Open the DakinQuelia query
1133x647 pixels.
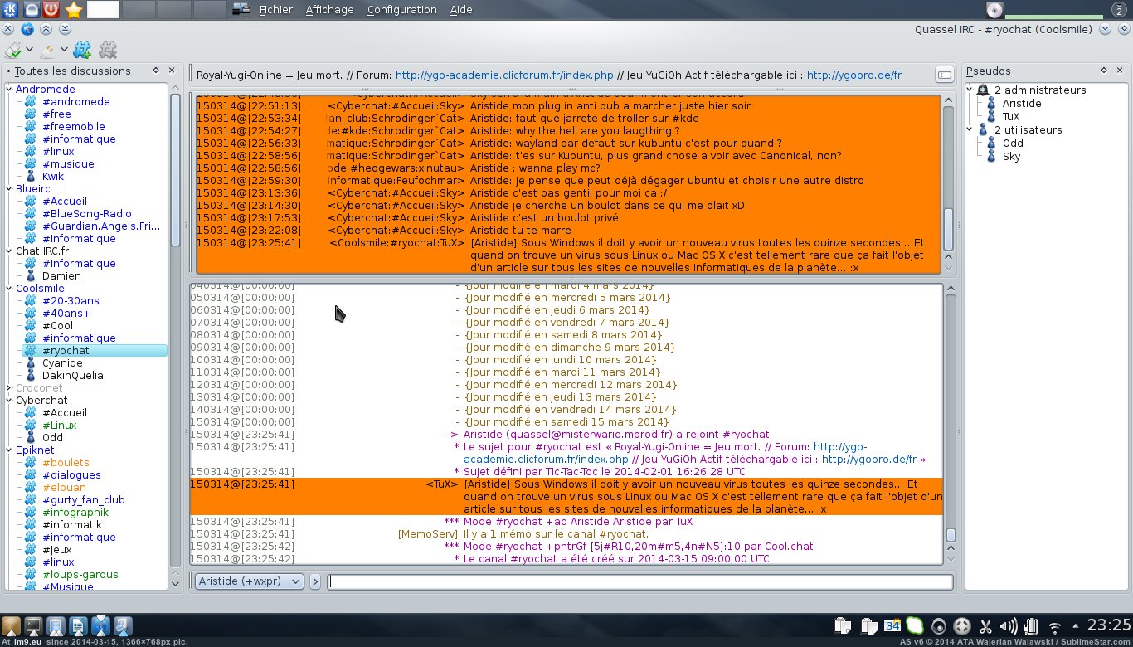[73, 376]
